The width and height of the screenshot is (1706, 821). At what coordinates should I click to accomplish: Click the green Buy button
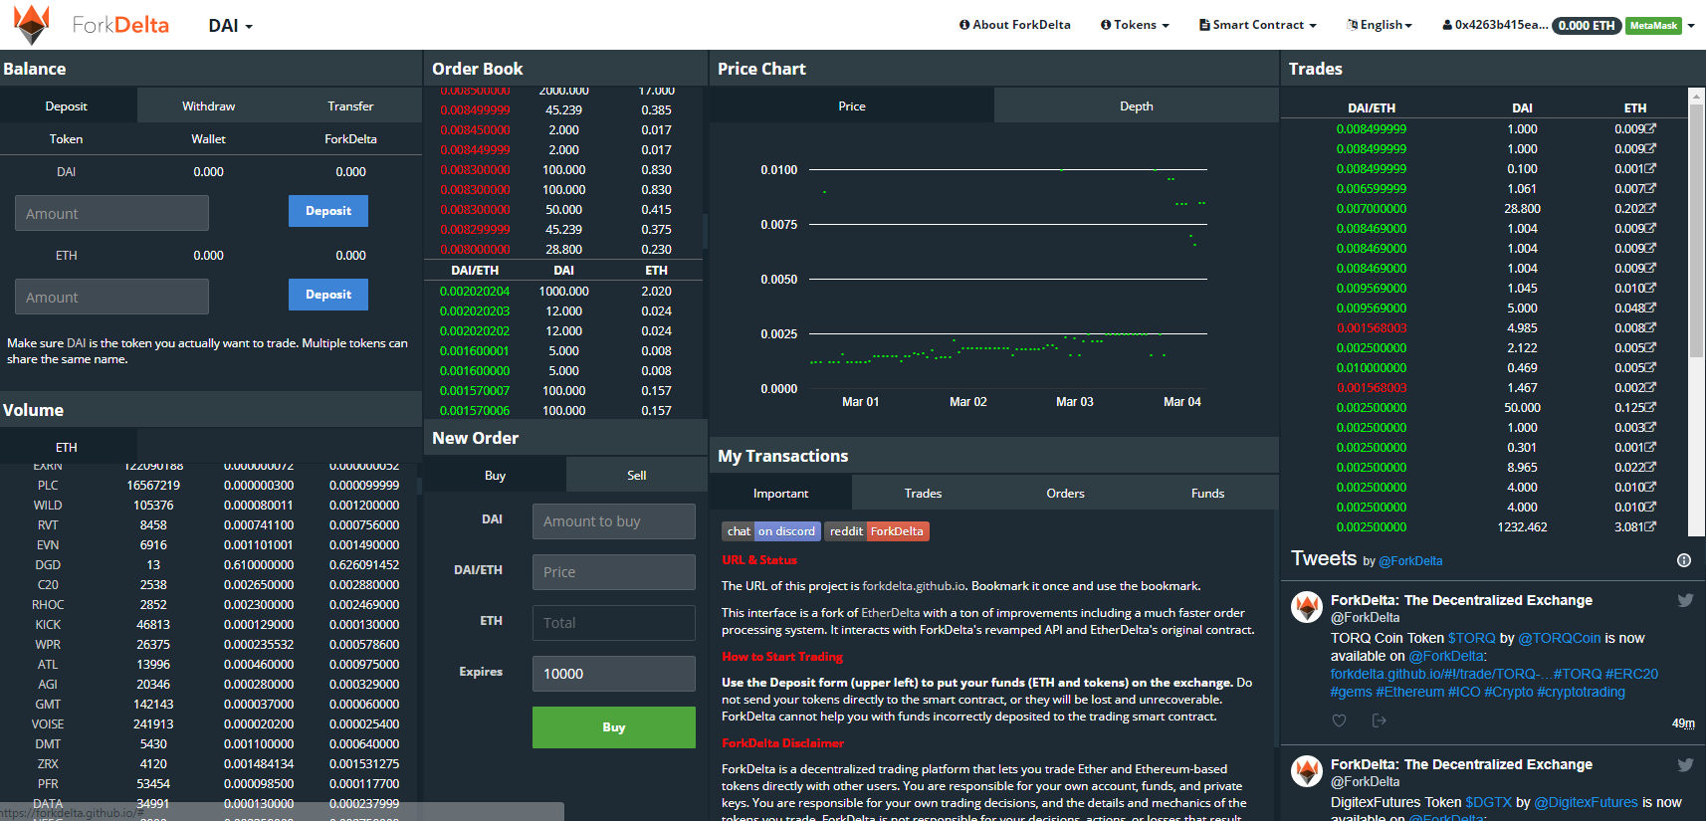pyautogui.click(x=614, y=727)
